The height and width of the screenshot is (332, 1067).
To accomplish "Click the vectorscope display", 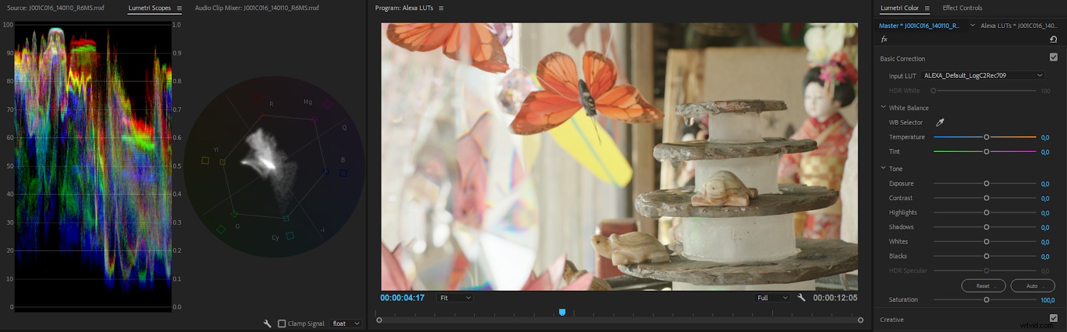I will coord(274,166).
